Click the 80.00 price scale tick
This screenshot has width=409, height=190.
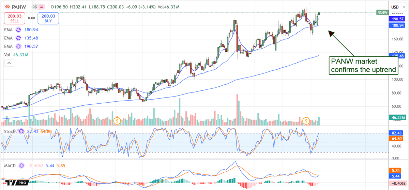397,93
